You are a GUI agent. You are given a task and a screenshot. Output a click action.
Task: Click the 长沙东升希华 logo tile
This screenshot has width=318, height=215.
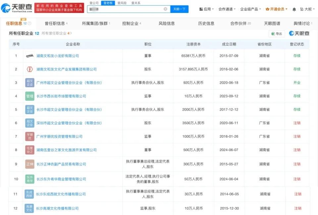tap(30, 179)
